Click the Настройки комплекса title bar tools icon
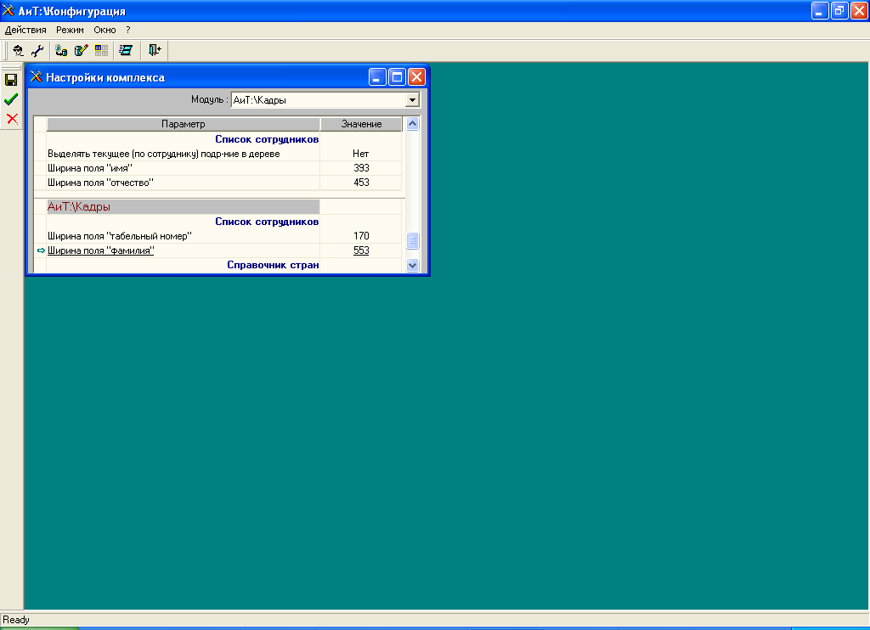Screen dimensions: 870x630 36,77
